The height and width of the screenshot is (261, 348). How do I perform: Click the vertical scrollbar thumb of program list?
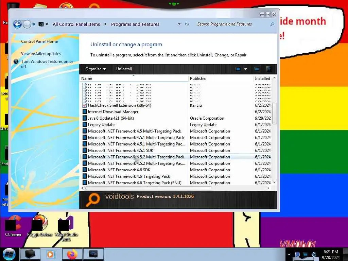point(274,114)
